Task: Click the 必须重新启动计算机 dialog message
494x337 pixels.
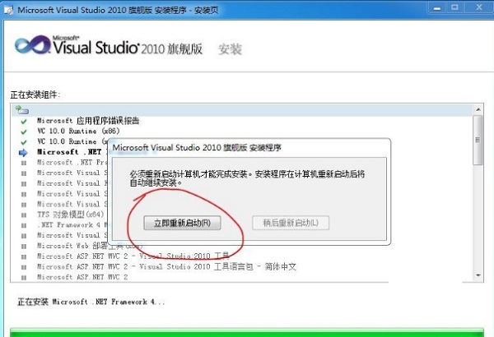Action: [x=247, y=178]
